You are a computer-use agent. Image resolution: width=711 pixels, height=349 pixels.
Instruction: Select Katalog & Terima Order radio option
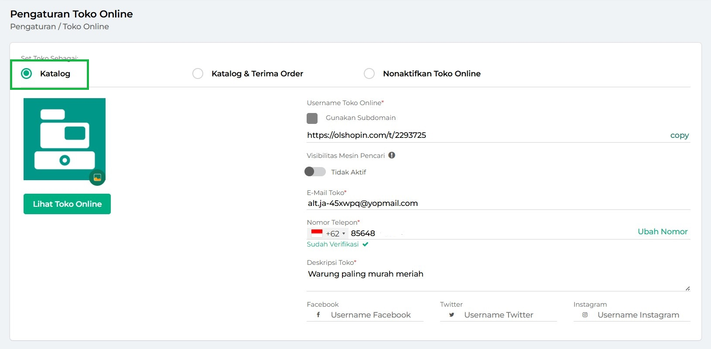198,74
